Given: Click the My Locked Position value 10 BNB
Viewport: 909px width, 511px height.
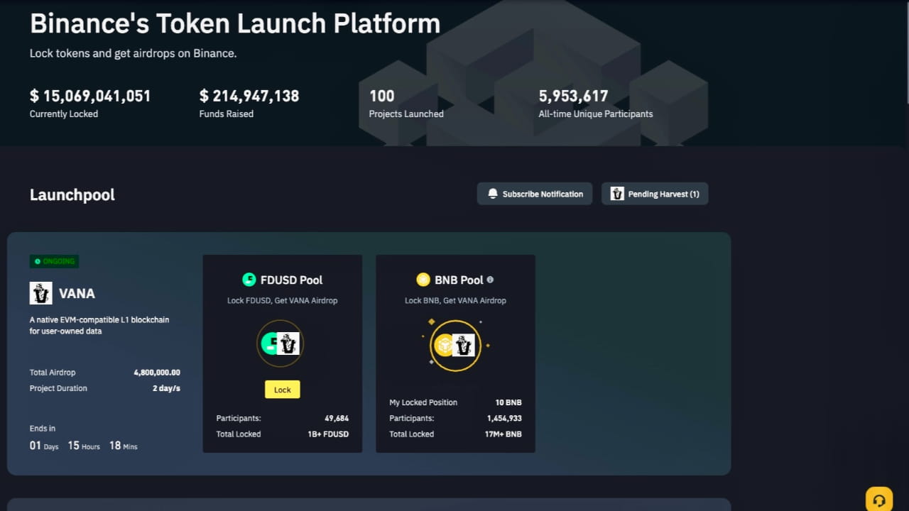Looking at the screenshot, I should tap(508, 402).
